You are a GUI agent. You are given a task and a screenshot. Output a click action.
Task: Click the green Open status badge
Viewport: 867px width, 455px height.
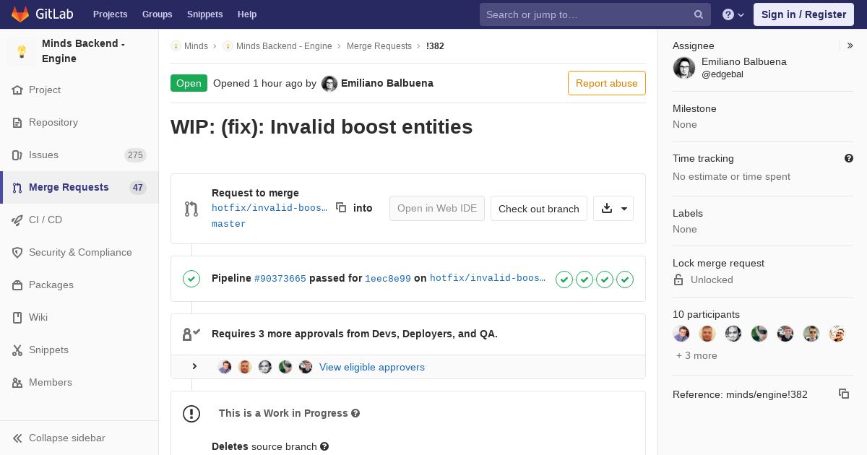[189, 83]
